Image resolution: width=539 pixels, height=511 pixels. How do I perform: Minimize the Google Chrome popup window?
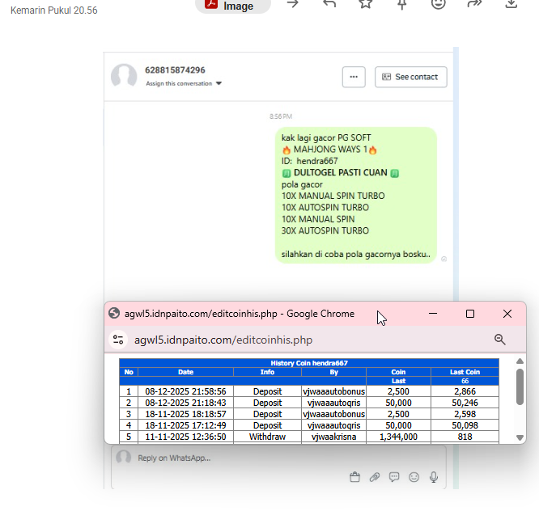[x=433, y=314]
